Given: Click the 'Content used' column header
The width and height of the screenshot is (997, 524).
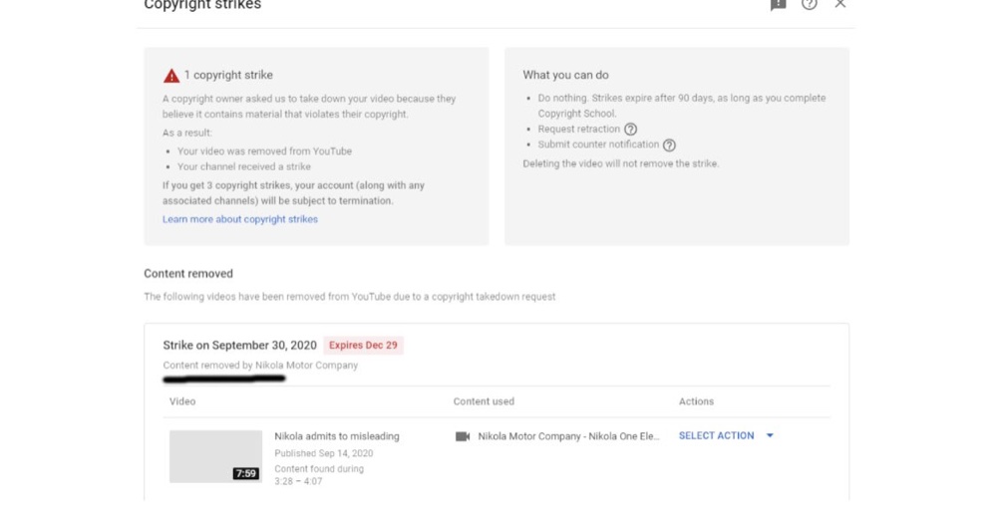Looking at the screenshot, I should point(484,401).
